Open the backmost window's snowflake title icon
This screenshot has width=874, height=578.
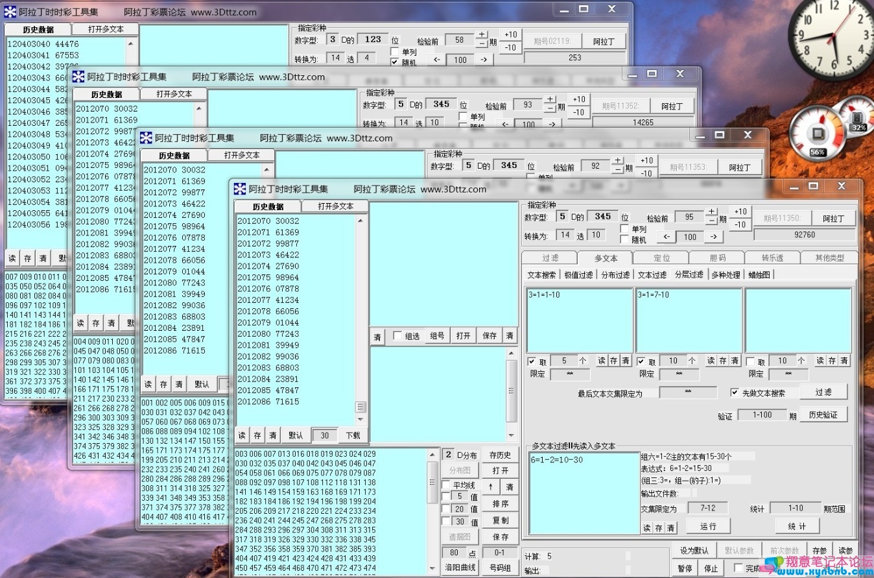click(x=10, y=12)
